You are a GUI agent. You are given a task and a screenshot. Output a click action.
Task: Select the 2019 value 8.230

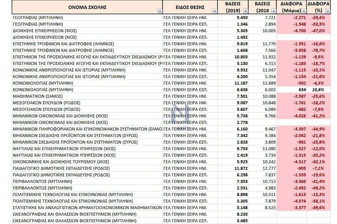[233, 214]
